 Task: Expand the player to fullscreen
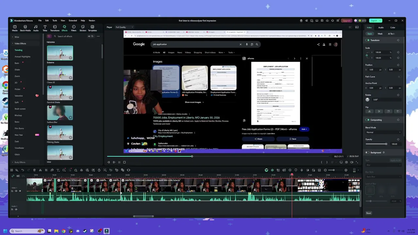click(357, 162)
